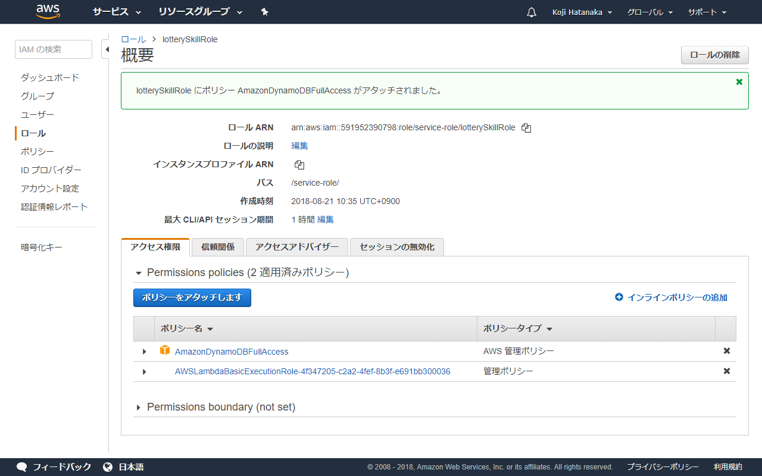Open ロール in the sidebar
The height and width of the screenshot is (476, 762).
coord(33,133)
